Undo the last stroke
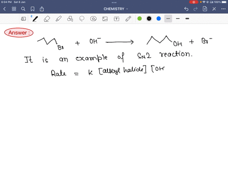Screen dimensions: 228x171 coord(186,9)
